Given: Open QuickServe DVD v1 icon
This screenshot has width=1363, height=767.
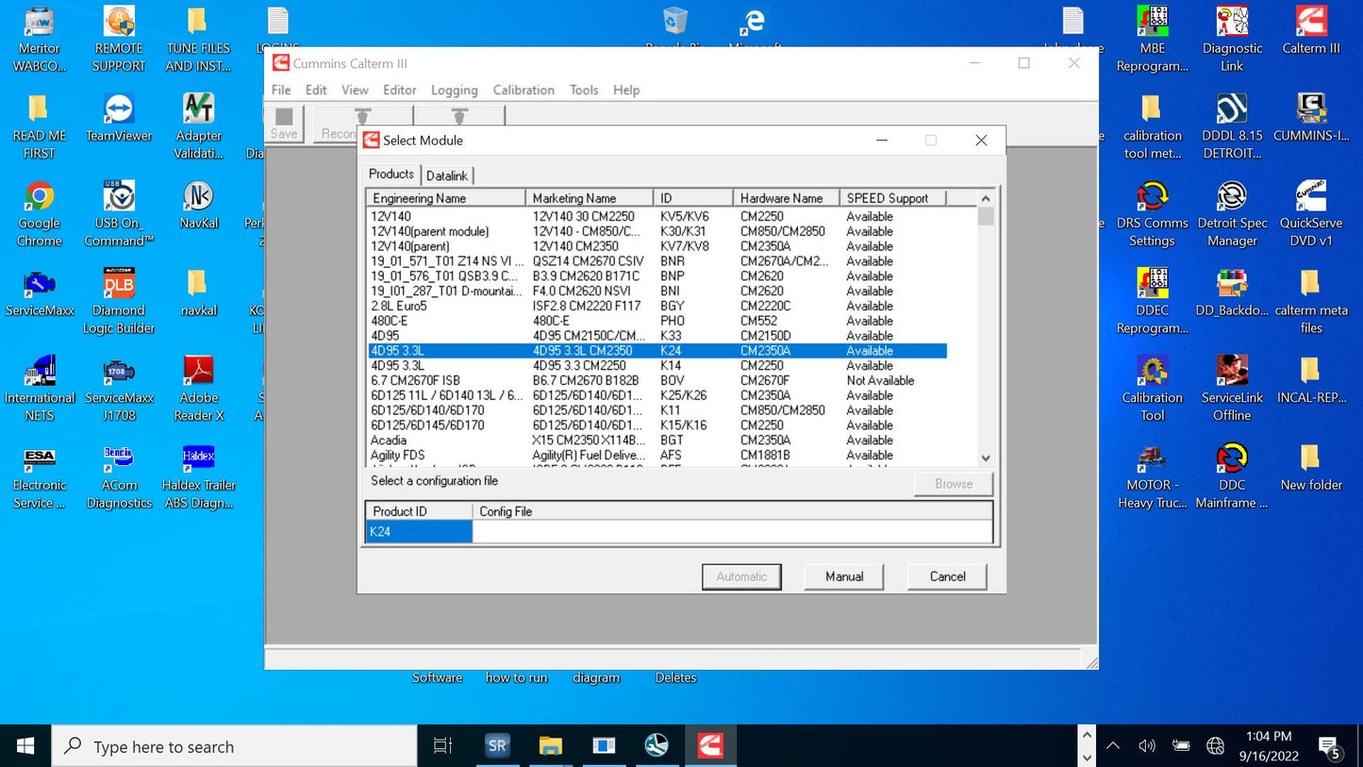Looking at the screenshot, I should point(1311,214).
